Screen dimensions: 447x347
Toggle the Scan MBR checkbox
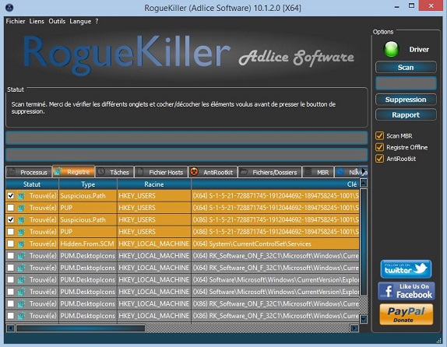[379, 135]
